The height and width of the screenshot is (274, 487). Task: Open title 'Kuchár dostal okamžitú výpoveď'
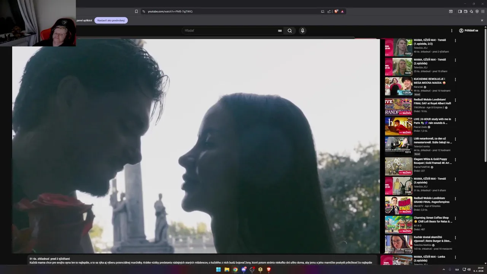click(x=433, y=239)
